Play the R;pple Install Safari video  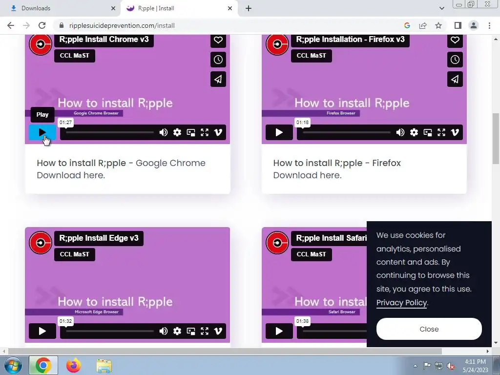coord(279,331)
